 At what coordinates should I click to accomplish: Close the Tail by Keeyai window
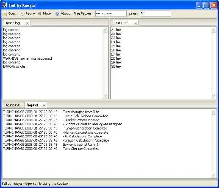click(214, 5)
